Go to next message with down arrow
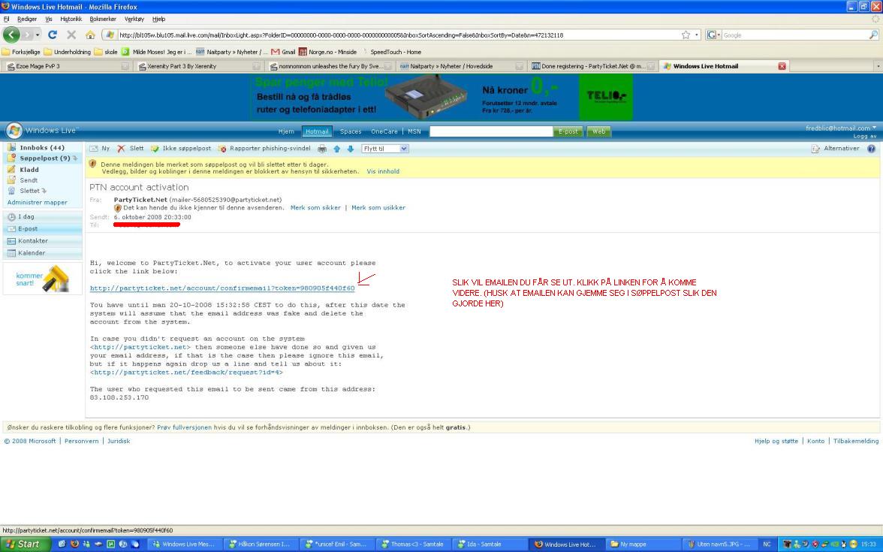 point(350,149)
